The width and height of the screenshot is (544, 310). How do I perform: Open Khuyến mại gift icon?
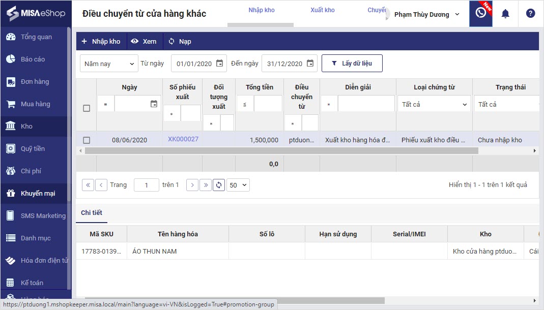click(11, 193)
